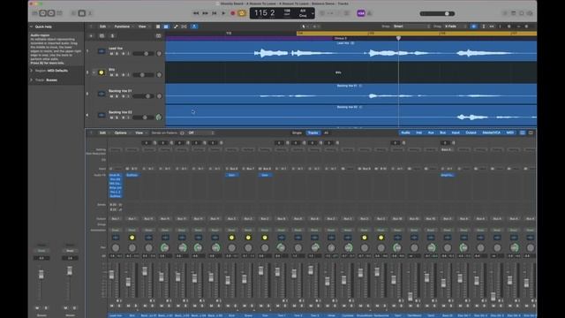Open the Drag X-Fade dropdown
This screenshot has height=318, width=565.
tap(456, 26)
